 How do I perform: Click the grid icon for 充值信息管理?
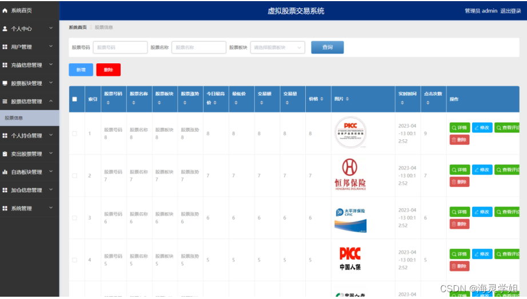coord(5,65)
